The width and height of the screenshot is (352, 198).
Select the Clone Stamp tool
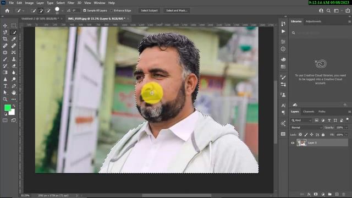click(x=14, y=59)
